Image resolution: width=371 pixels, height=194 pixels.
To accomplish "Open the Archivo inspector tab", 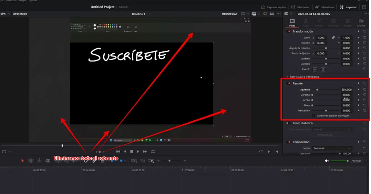I will click(x=361, y=23).
